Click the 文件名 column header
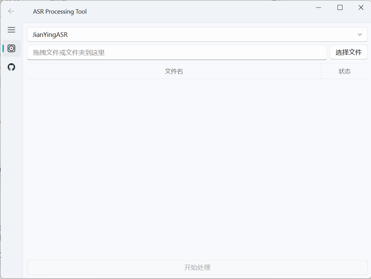Viewport: 371px width, 279px height. click(x=174, y=71)
